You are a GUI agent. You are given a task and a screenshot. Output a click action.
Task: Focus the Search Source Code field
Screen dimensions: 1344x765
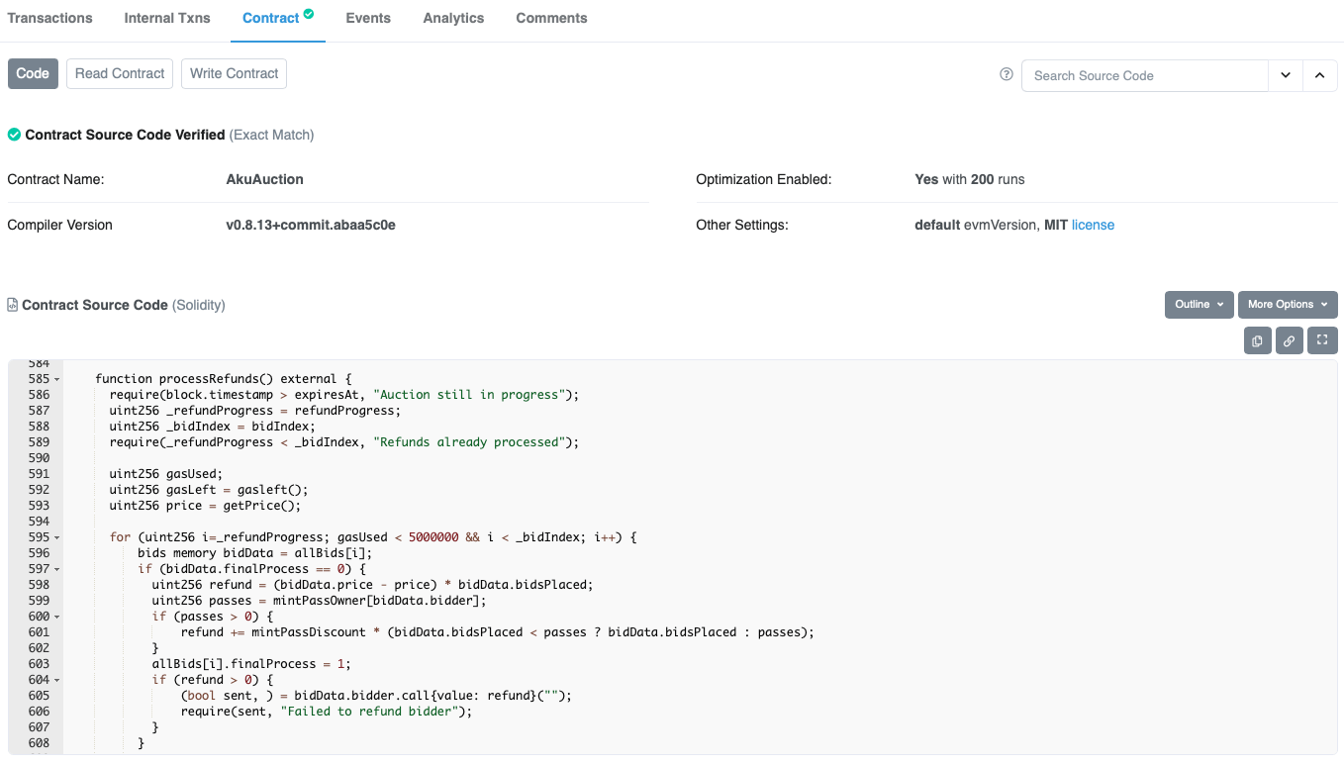tap(1144, 75)
